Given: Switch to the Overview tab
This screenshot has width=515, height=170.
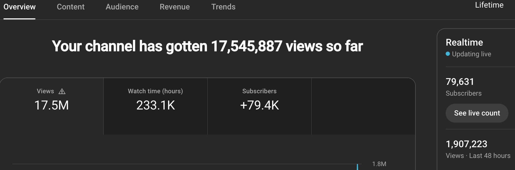Looking at the screenshot, I should [19, 7].
